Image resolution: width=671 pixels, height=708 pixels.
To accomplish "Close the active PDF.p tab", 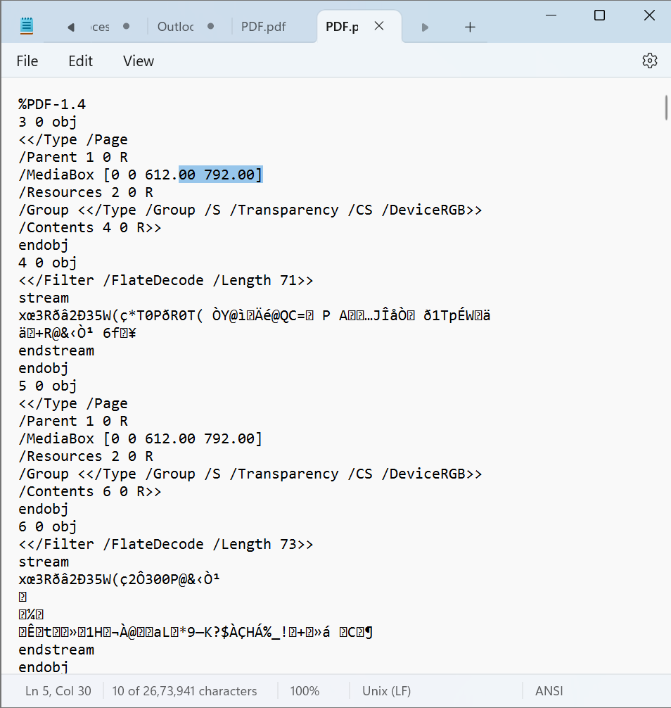I will (379, 26).
